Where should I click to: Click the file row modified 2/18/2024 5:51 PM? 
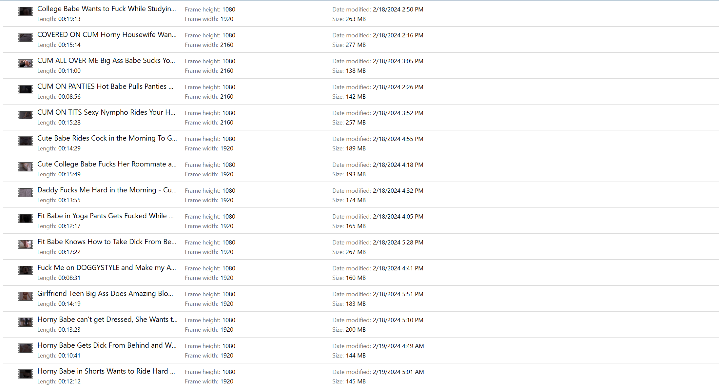coord(361,298)
